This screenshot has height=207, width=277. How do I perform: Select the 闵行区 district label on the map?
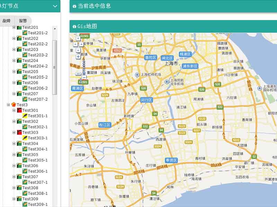[146, 100]
